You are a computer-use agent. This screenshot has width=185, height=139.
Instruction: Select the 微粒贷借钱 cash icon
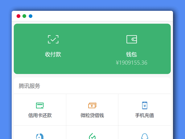point(92,106)
